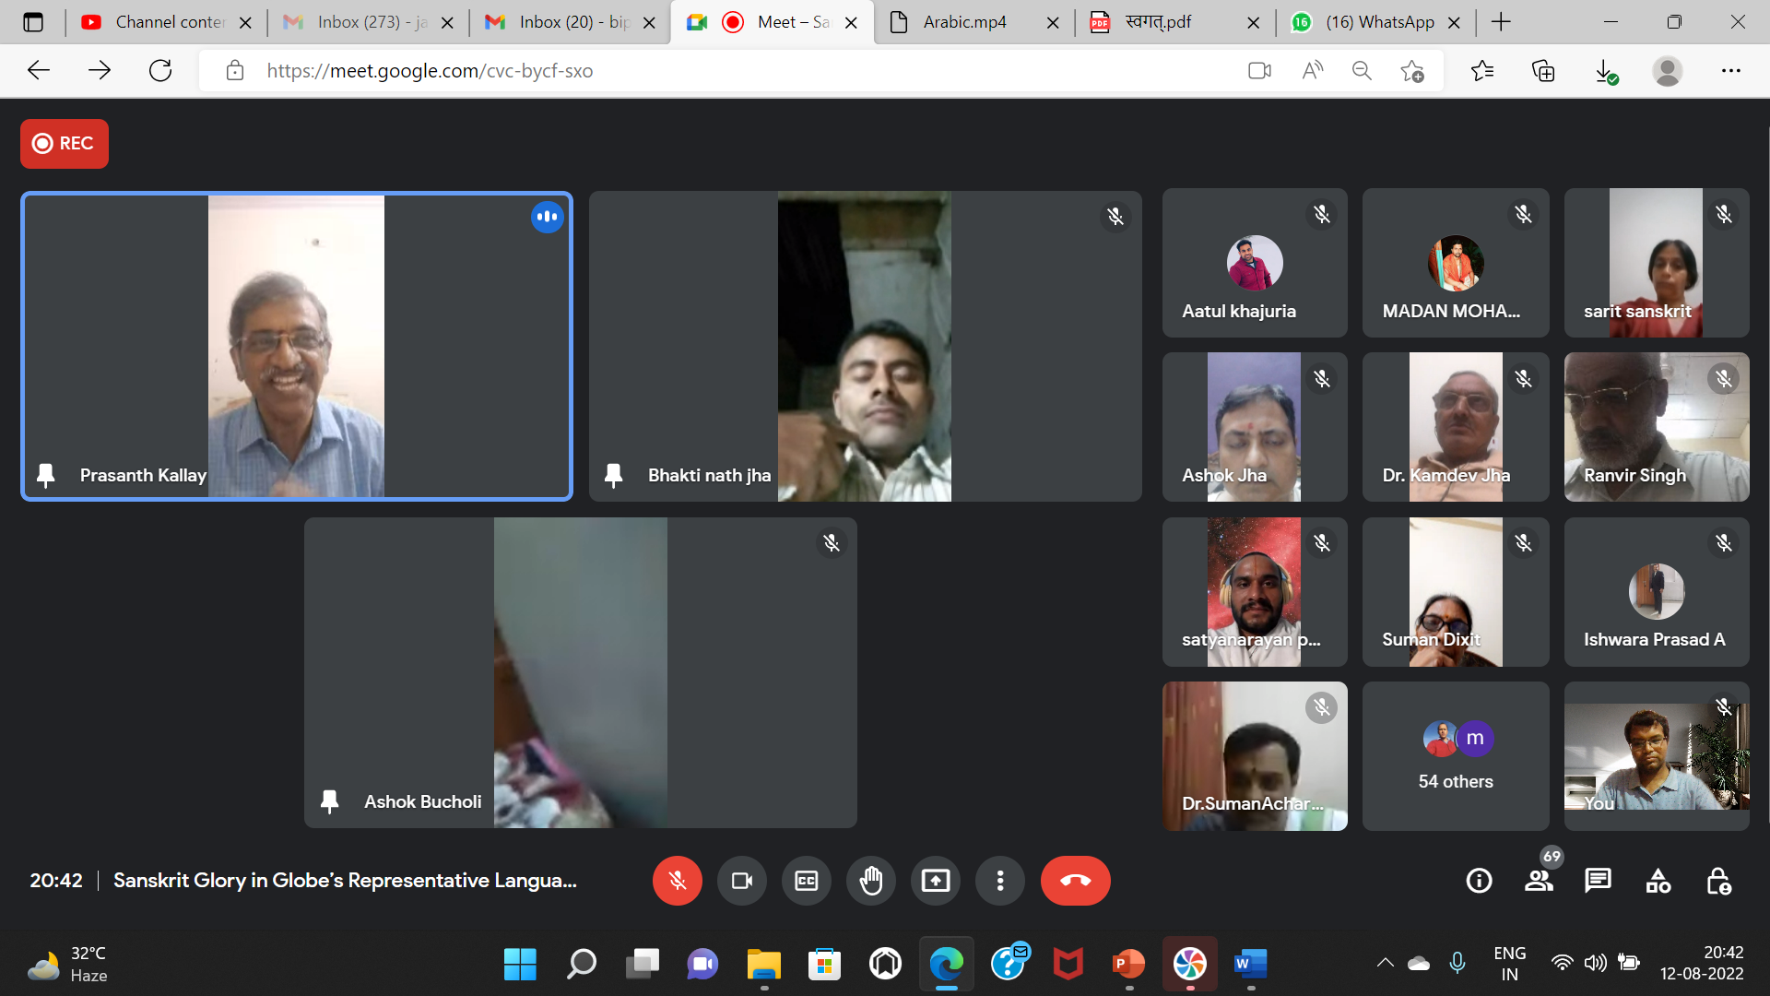1770x996 pixels.
Task: Switch to WhatsApp browser tab
Action: pos(1379,22)
